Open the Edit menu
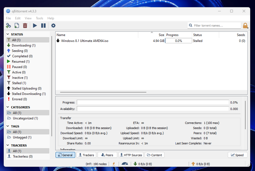 pos(18,18)
